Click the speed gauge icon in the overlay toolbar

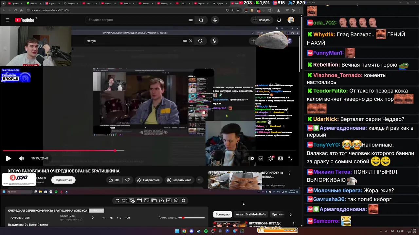pos(161,201)
